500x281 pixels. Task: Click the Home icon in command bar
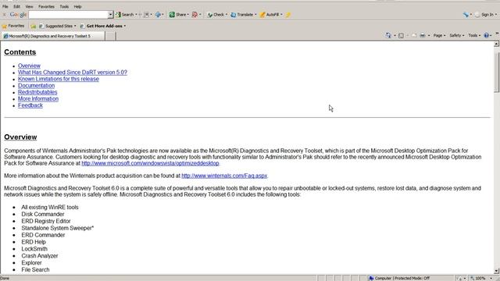388,35
